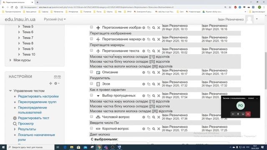Expand Мои курсы tree node
The height and width of the screenshot is (150, 267).
point(10,60)
